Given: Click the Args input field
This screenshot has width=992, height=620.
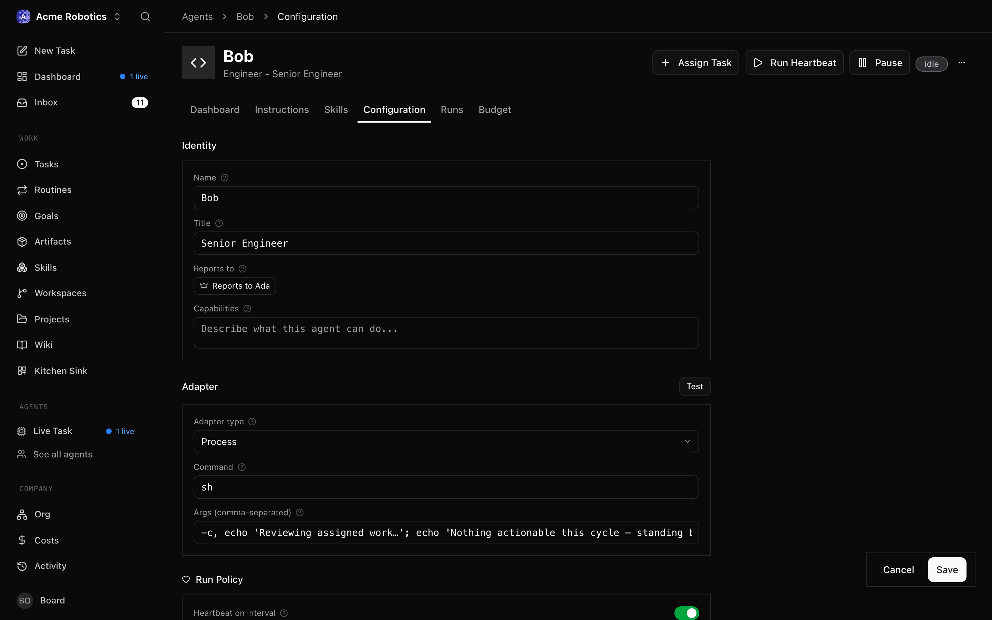Looking at the screenshot, I should [446, 533].
